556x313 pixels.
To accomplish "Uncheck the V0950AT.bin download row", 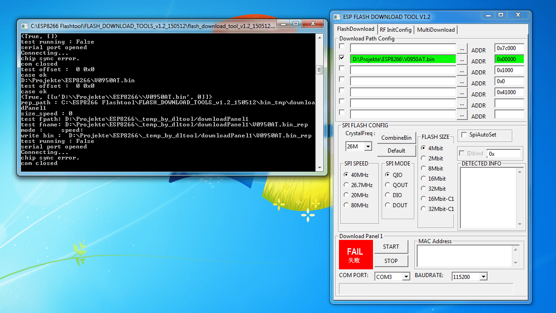I will pyautogui.click(x=342, y=58).
